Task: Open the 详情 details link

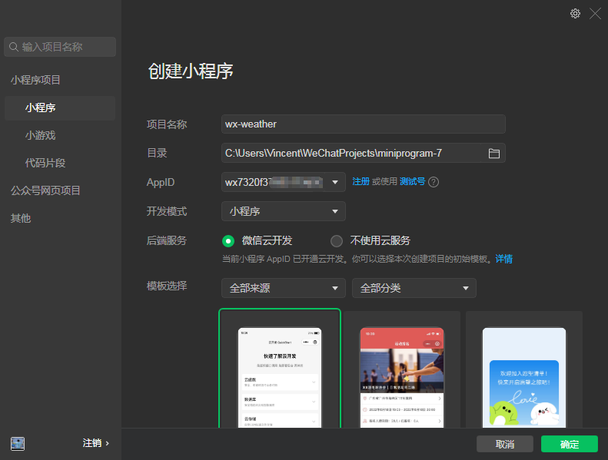Action: tap(503, 259)
